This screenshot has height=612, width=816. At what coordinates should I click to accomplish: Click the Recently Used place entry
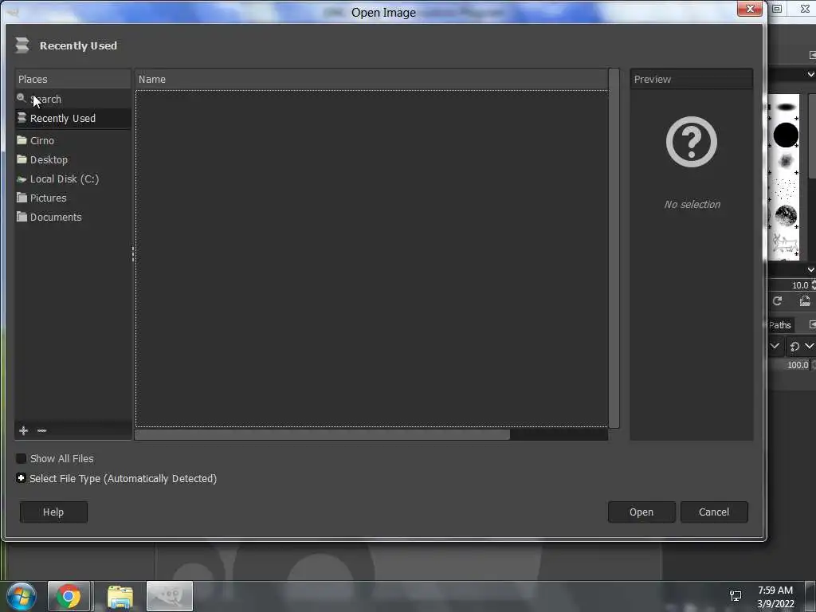(73, 118)
